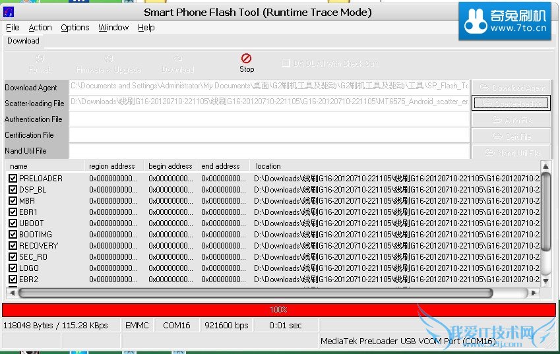560x354 pixels.
Task: Click the EMMC status bar entry
Action: (x=137, y=326)
